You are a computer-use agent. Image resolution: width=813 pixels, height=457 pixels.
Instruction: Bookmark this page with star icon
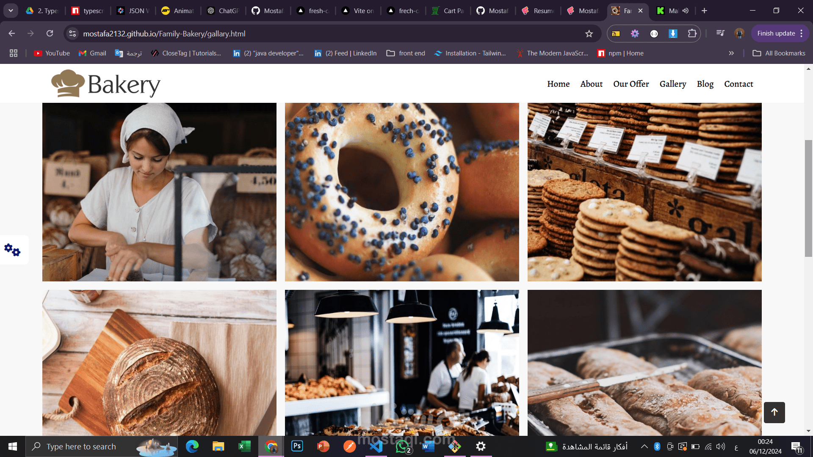pos(589,34)
